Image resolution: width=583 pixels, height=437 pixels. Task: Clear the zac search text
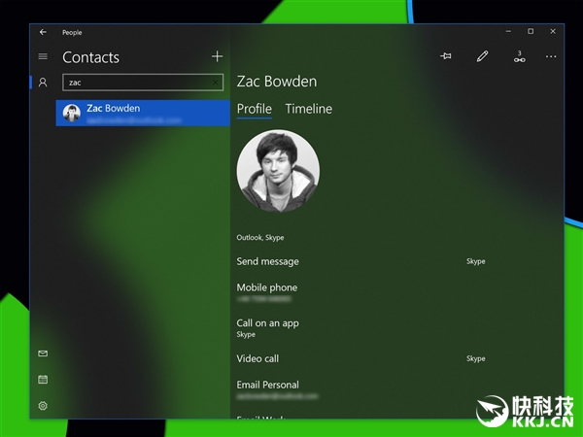(216, 83)
